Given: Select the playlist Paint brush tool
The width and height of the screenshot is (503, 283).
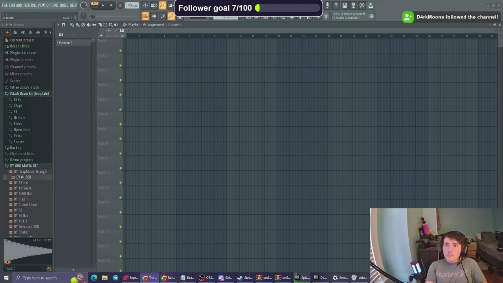Looking at the screenshot, I should pyautogui.click(x=77, y=24).
